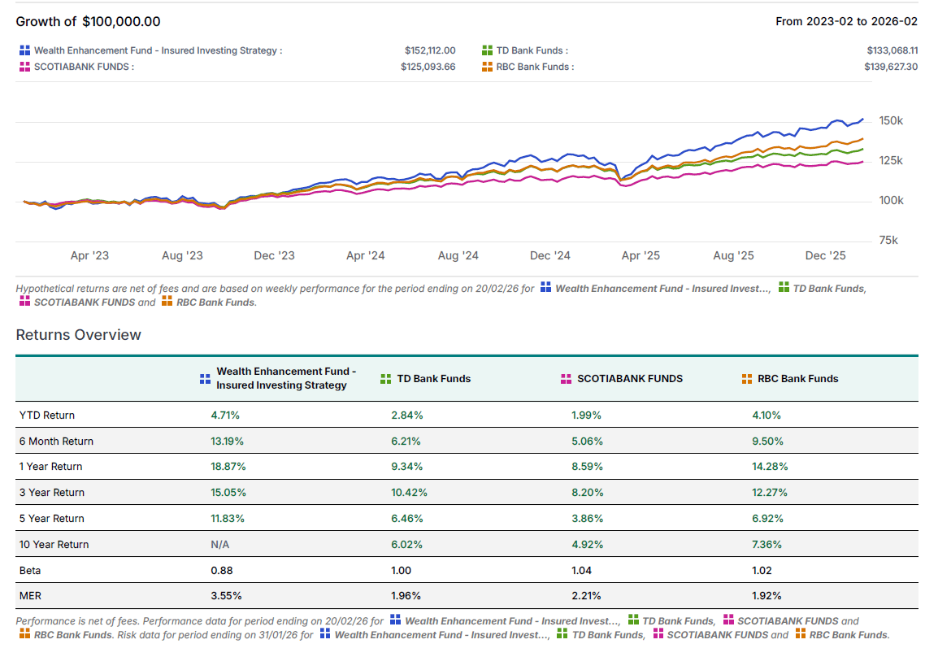The width and height of the screenshot is (925, 657).
Task: Click the YTD Return row label
Action: pos(47,415)
